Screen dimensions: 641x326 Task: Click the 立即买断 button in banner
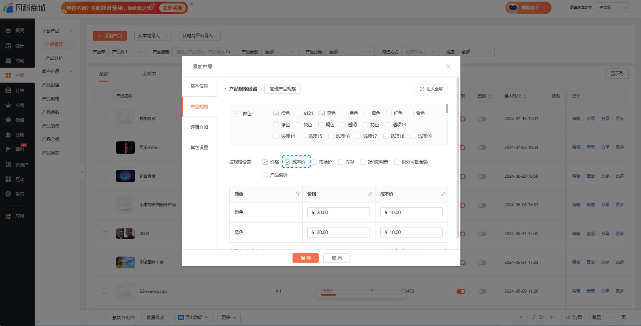coord(173,8)
